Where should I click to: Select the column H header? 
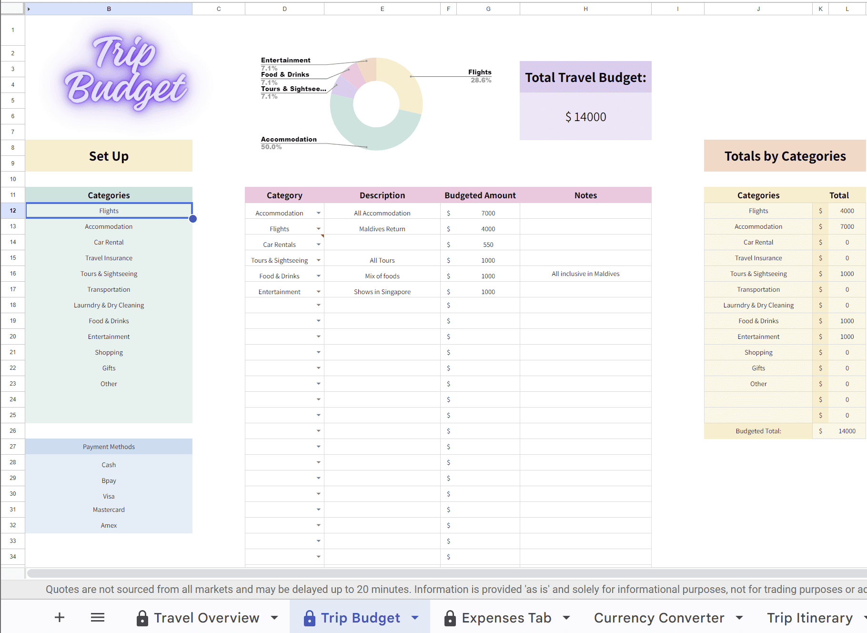click(x=585, y=9)
